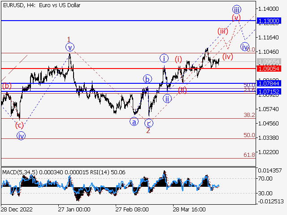Select circled wave b marker
Image resolution: width=287 pixels, height=215 pixels.
pyautogui.click(x=147, y=79)
